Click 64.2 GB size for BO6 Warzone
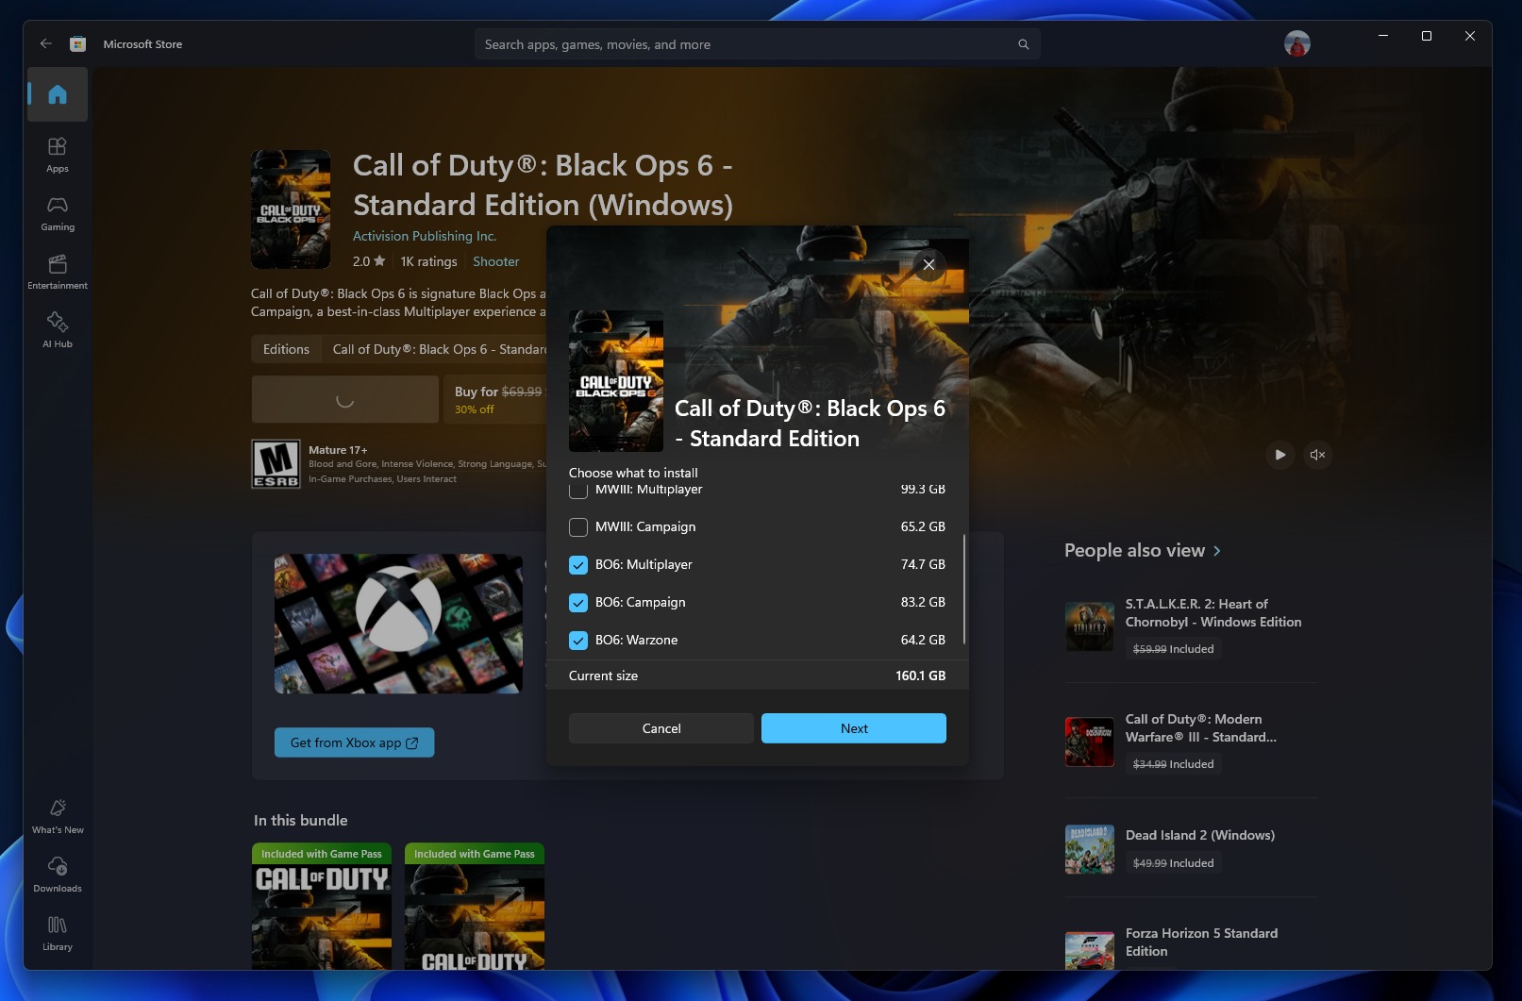The image size is (1522, 1001). pos(923,640)
